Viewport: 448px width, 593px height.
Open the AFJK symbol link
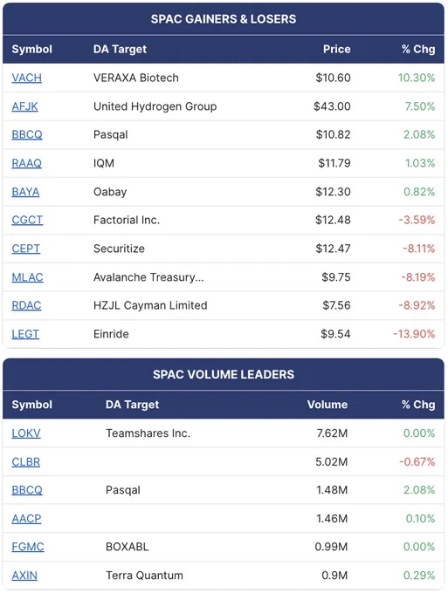click(24, 106)
